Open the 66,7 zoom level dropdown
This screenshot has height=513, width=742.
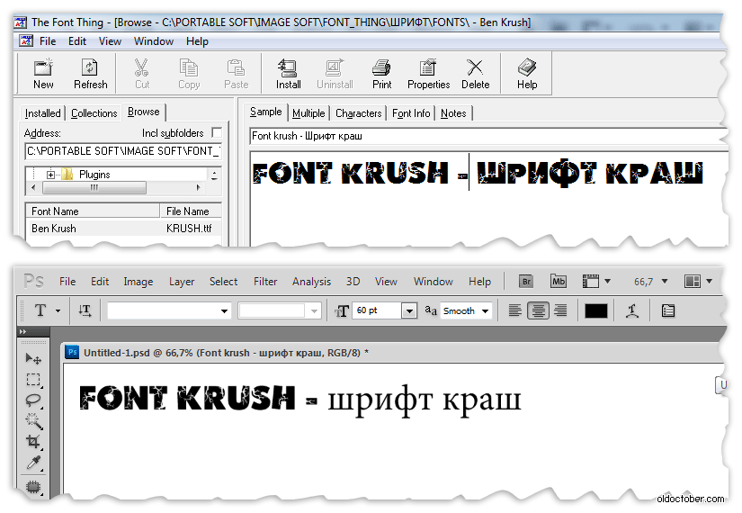[665, 282]
